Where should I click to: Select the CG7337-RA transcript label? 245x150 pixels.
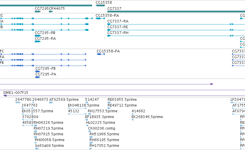tap(118, 21)
